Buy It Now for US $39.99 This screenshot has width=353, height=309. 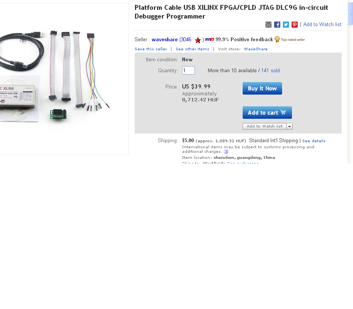tap(262, 89)
